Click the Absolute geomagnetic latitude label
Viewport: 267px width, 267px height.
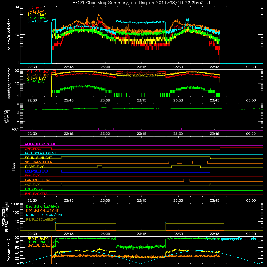[x=231, y=239]
